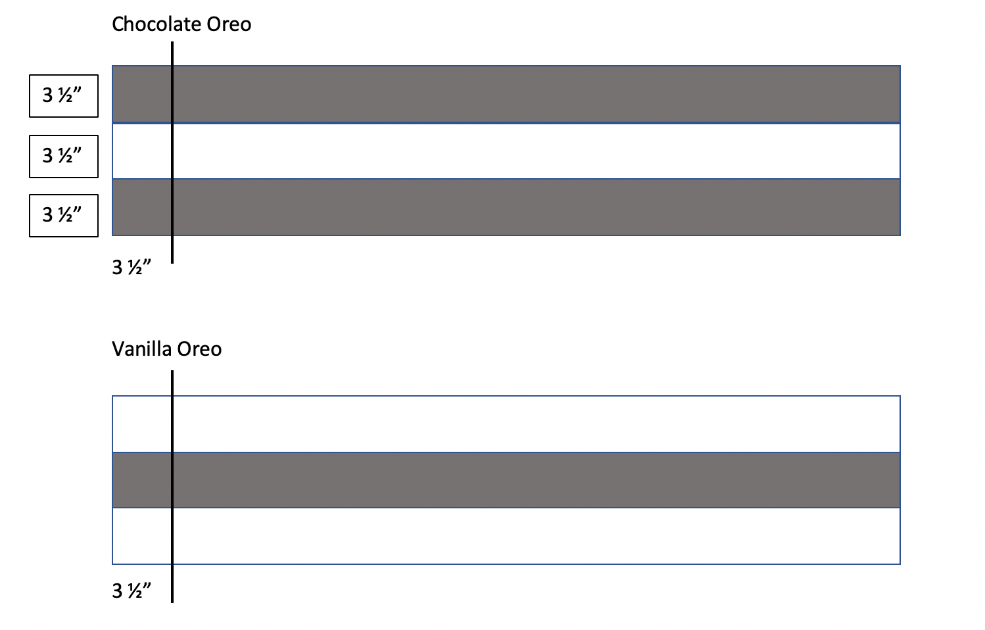Click the bottom 3 ½" label box
This screenshot has width=985, height=630.
(x=64, y=216)
